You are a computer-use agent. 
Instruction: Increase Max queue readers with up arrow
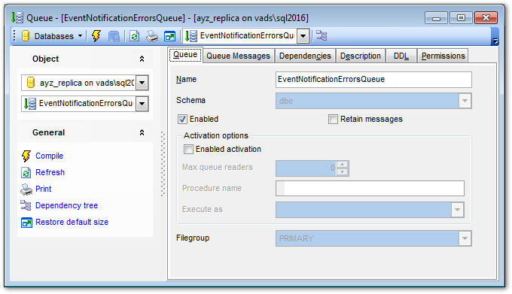click(342, 165)
